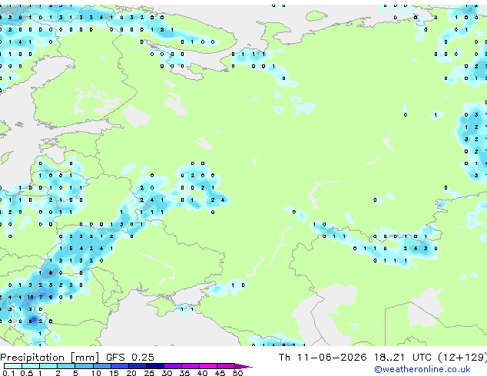
Task: Select the '25' legend scale label
Action: pos(149,373)
